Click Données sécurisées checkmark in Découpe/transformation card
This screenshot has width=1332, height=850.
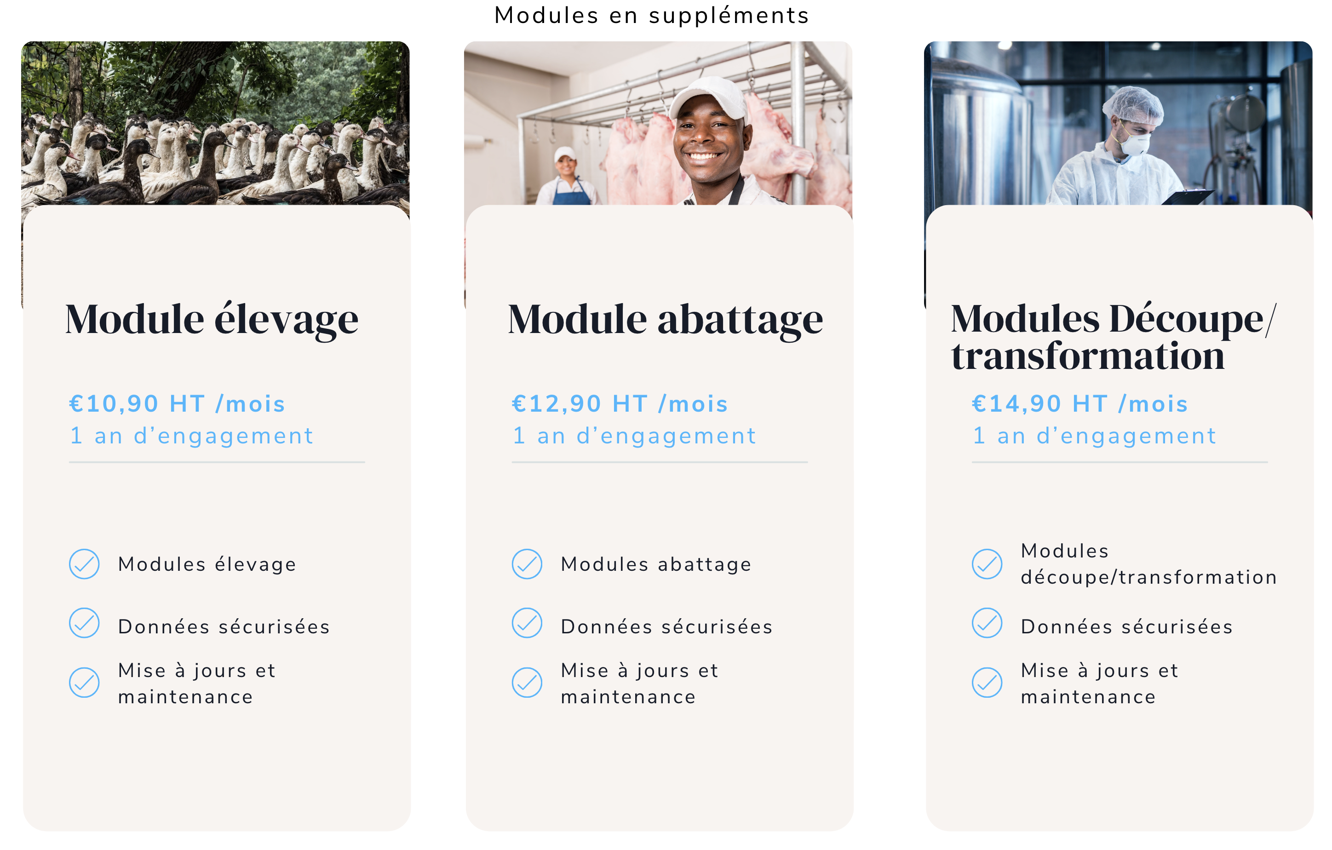[x=987, y=623]
